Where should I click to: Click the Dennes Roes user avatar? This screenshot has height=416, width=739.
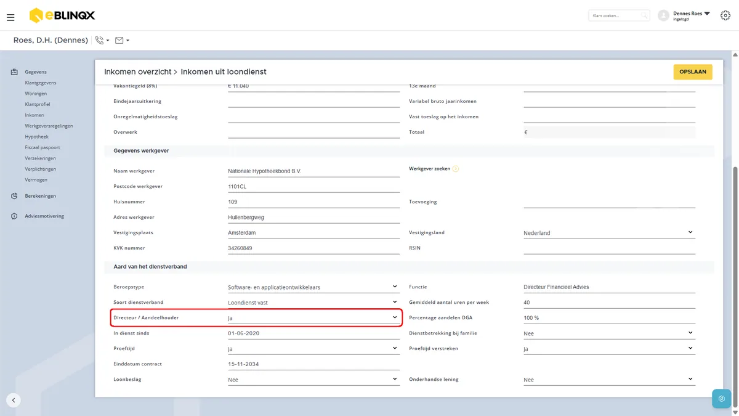(663, 15)
